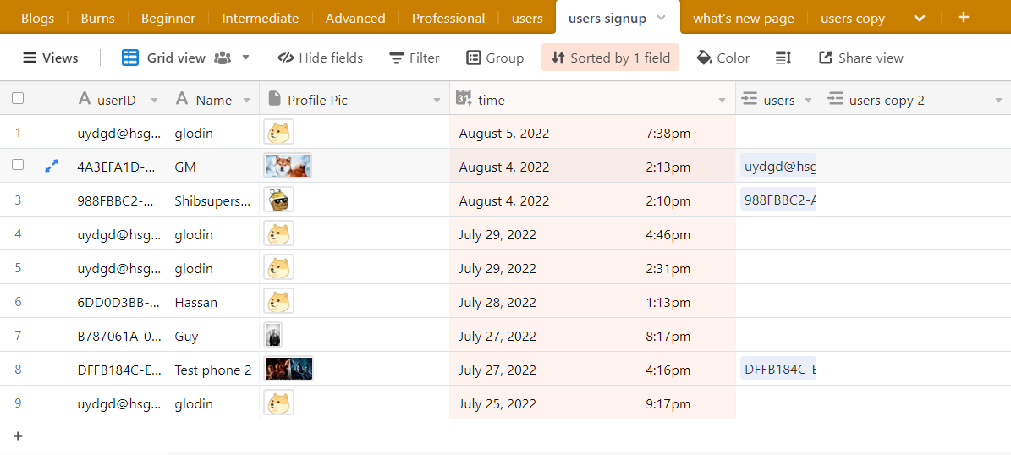Open the Views sidebar menu icon

tap(29, 58)
